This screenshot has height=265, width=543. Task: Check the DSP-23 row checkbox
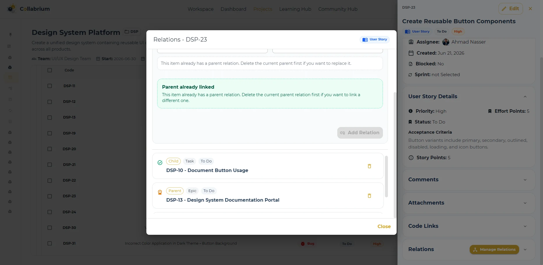[x=49, y=196]
